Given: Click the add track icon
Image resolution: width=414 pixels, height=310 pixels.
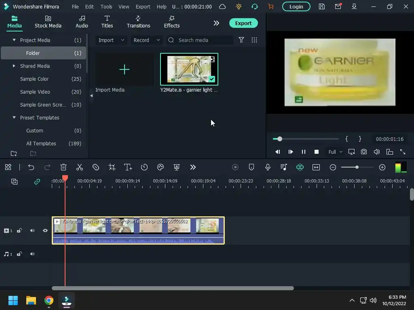Looking at the screenshot, I should pos(14,182).
